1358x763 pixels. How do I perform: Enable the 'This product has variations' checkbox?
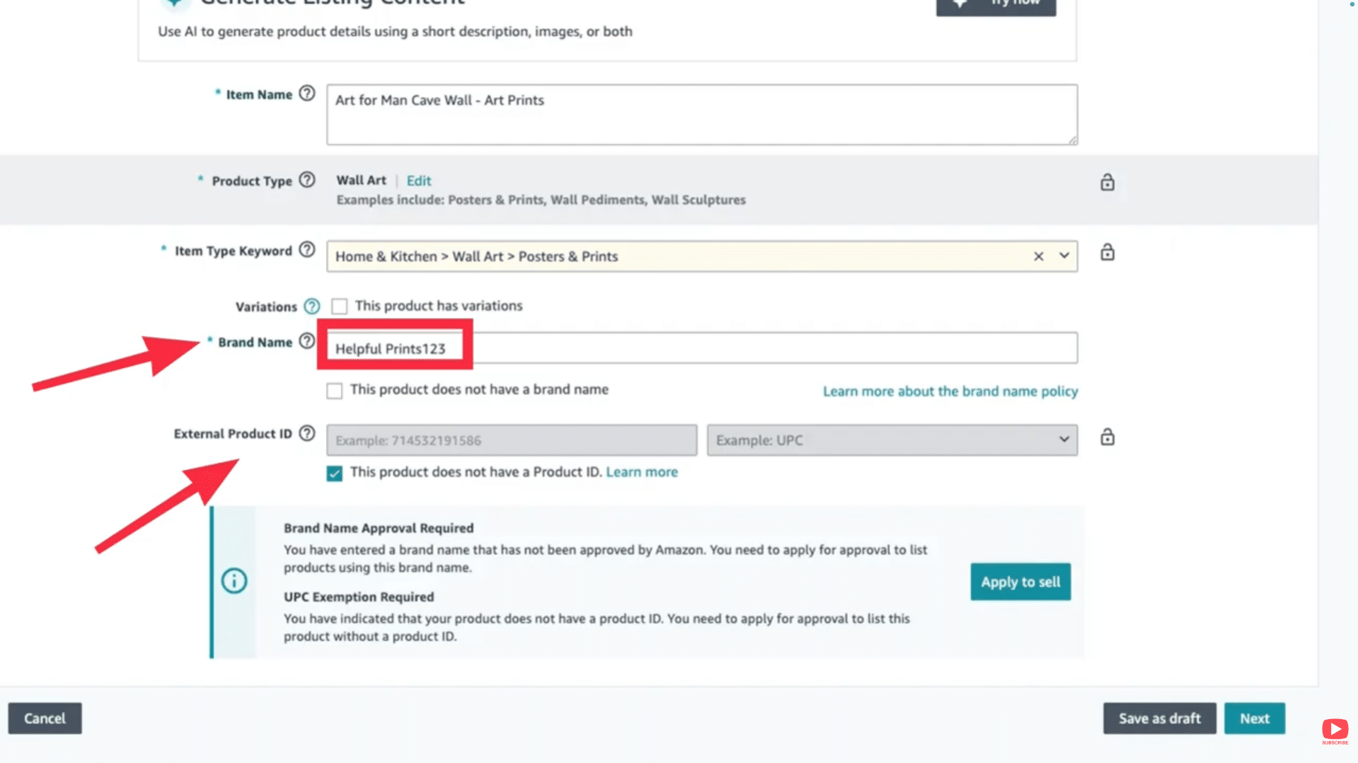point(340,306)
